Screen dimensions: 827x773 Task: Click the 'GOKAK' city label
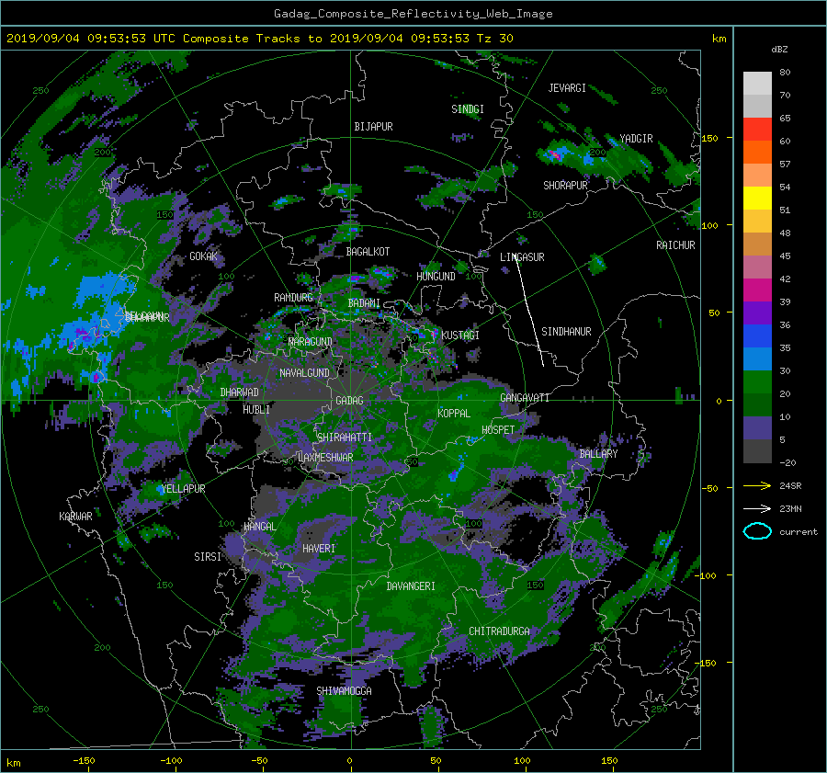click(204, 256)
